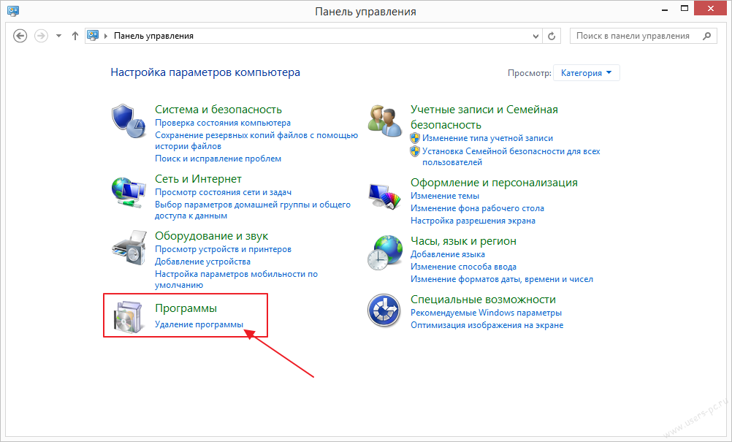Screen dimensions: 732x442
Task: Click the Control Panel icon in address bar
Action: click(94, 36)
